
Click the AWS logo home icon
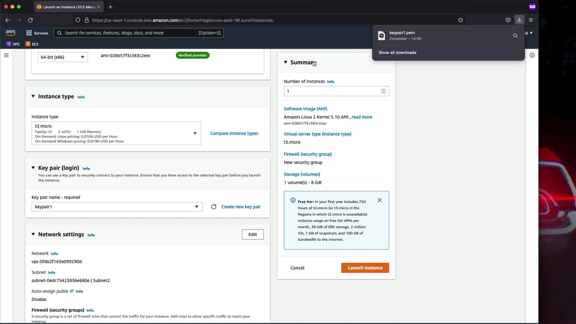pyautogui.click(x=10, y=32)
